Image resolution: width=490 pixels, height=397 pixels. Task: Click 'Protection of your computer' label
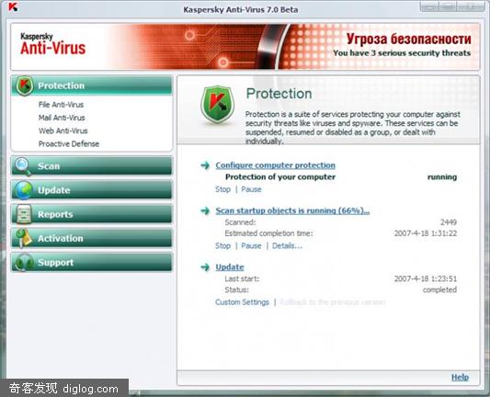point(280,177)
